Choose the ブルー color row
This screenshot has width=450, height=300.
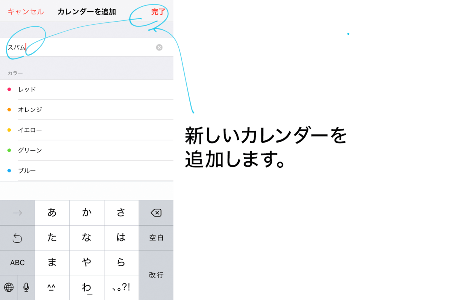(87, 171)
